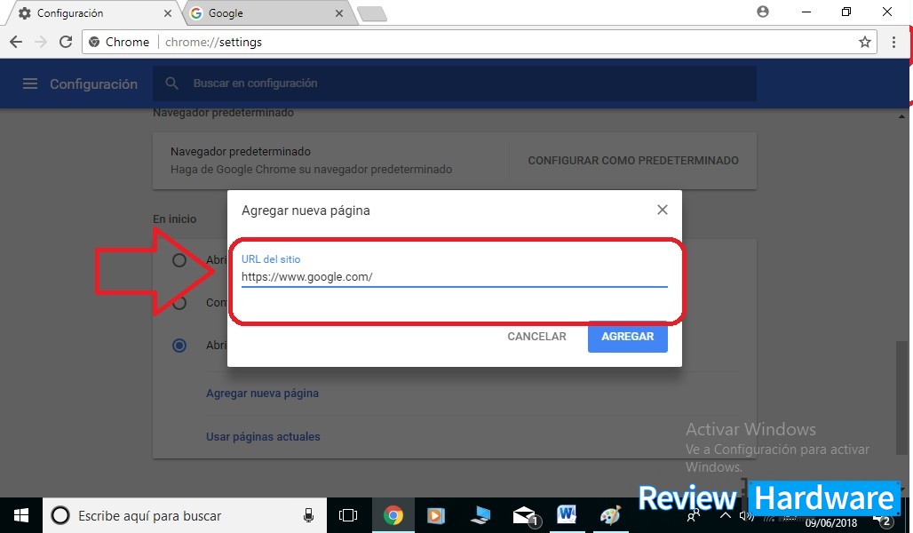The width and height of the screenshot is (913, 533).
Task: Click the People icon in the system tray
Action: [694, 516]
